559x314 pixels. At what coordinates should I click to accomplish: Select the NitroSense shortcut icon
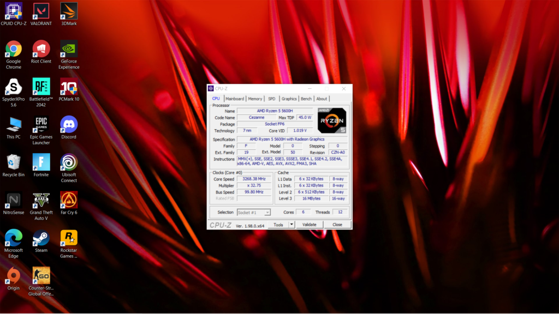pos(14,203)
